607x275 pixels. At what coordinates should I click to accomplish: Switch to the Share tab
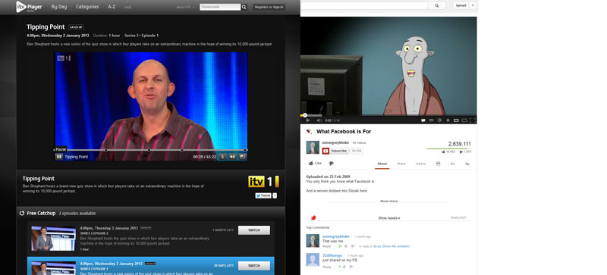coord(401,164)
